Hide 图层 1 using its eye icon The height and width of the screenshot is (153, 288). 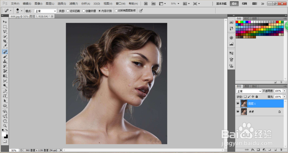(238, 103)
